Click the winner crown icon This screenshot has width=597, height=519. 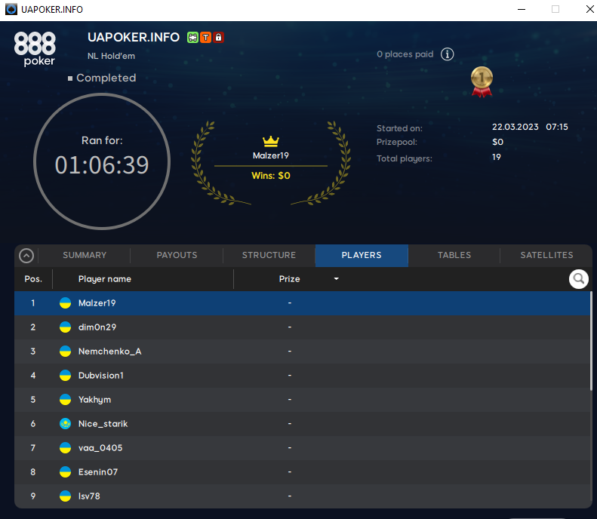point(271,141)
